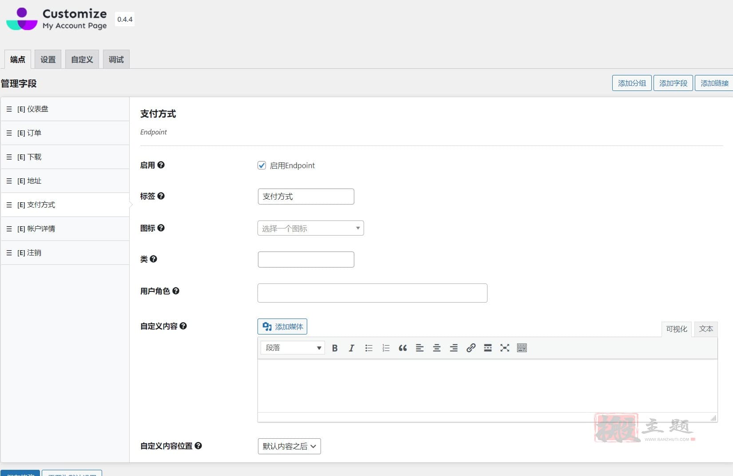Select the [E] 注销 endpoint

click(x=65, y=253)
